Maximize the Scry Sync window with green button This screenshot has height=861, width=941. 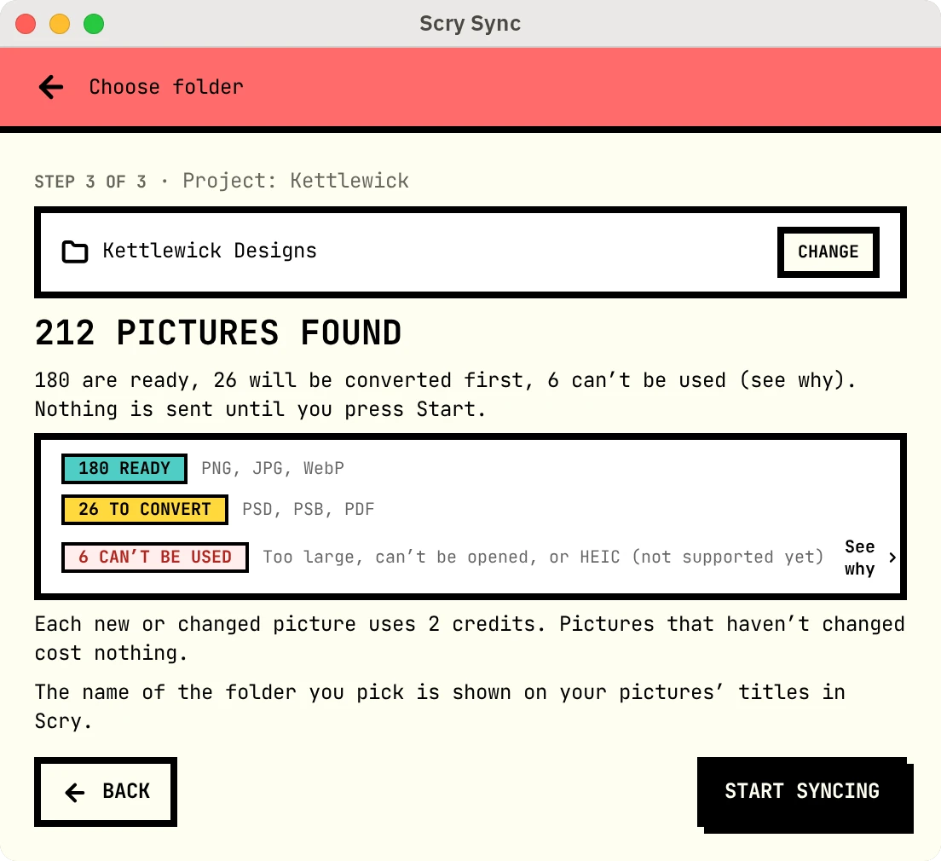coord(94,24)
